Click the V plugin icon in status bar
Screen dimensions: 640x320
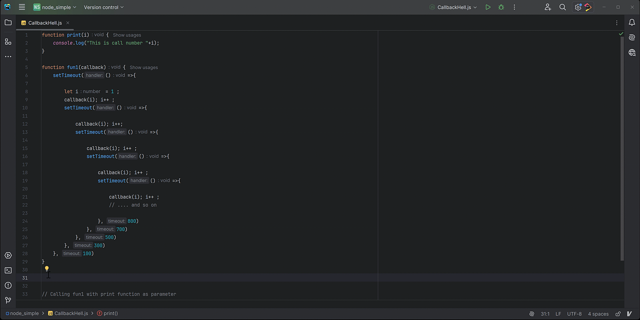point(629,314)
